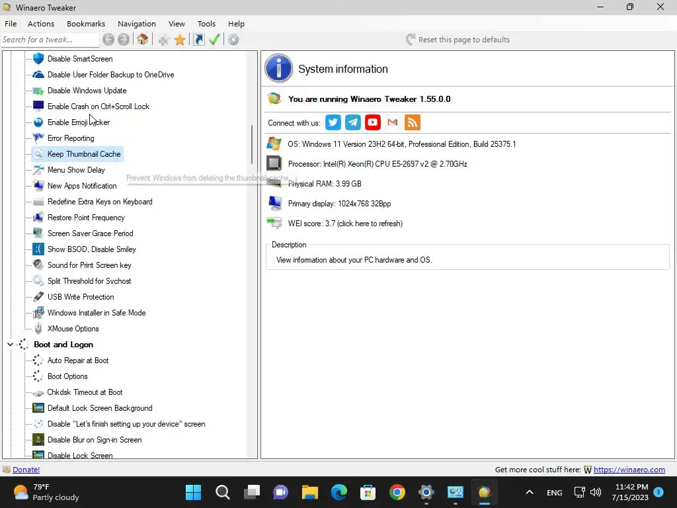677x508 pixels.
Task: Click the OneDrive cloud icon in tree
Action: (38, 74)
